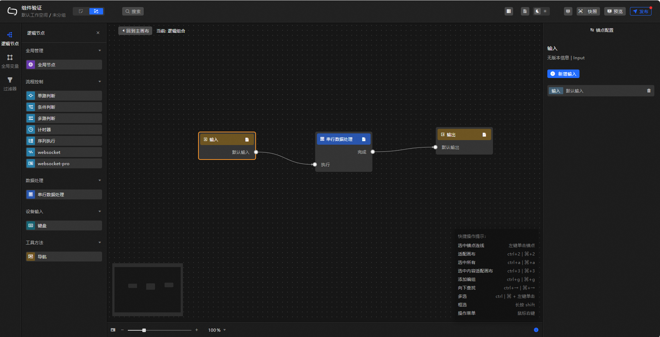Select the websocket node icon
The image size is (660, 337).
31,152
